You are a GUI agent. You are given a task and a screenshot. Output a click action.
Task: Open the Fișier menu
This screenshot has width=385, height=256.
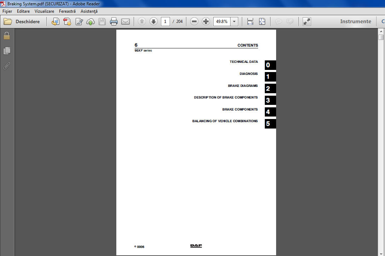[7, 11]
